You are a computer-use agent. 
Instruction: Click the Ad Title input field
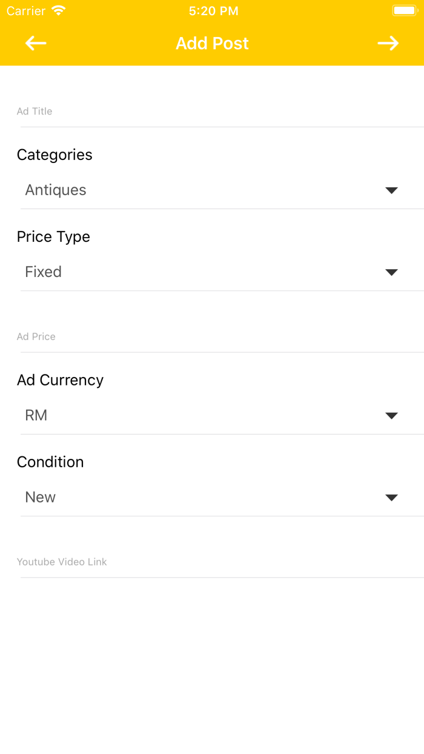tap(218, 112)
